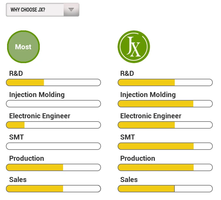Click the Electronic Engineer label under Most
Viewport: 221px width, 200px height.
[x=40, y=116]
